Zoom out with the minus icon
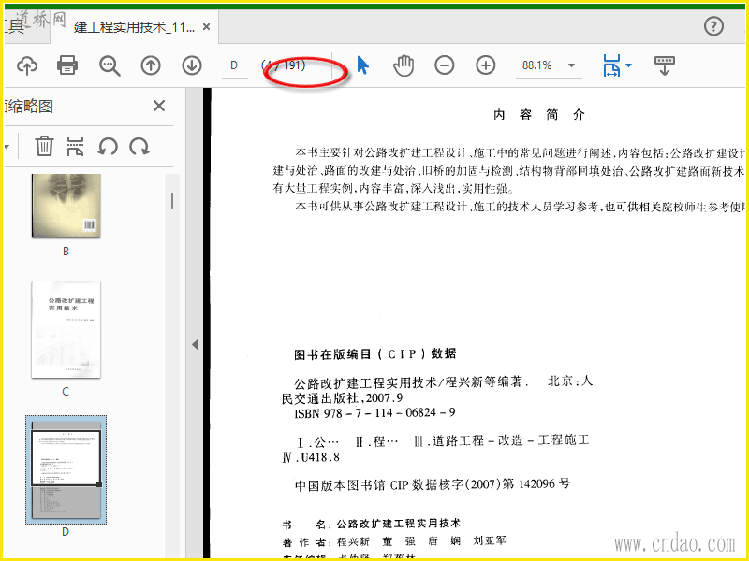Screen dimensions: 749x561 (x=444, y=65)
